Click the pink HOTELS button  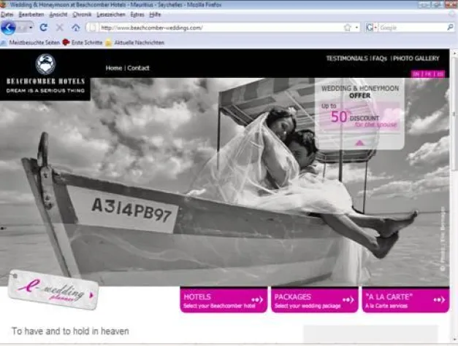223,300
